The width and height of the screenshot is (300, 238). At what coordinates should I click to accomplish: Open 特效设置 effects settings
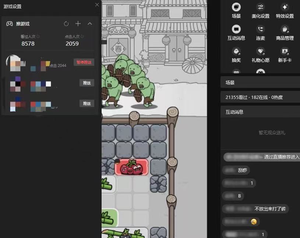tap(285, 7)
